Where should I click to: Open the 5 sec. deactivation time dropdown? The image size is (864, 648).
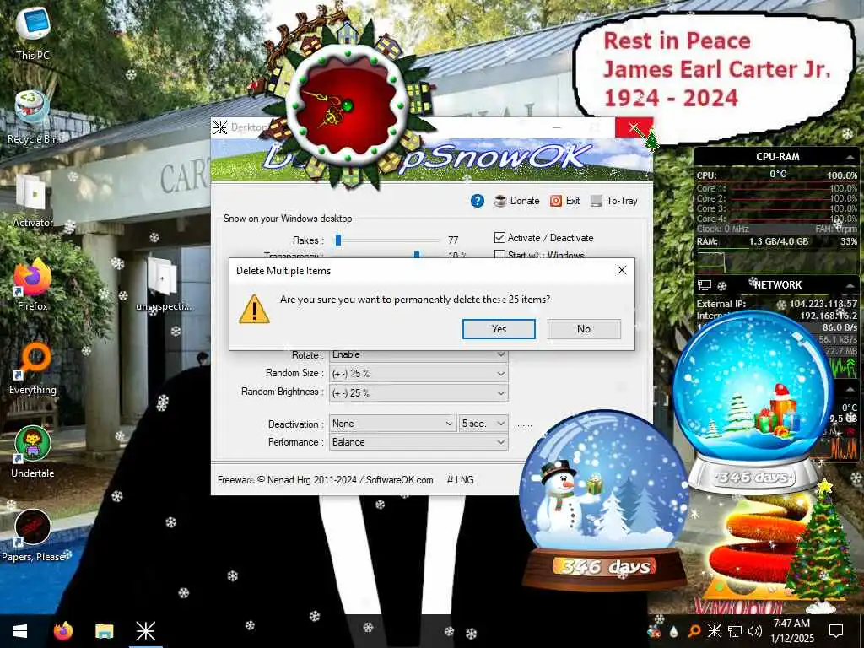click(x=483, y=424)
